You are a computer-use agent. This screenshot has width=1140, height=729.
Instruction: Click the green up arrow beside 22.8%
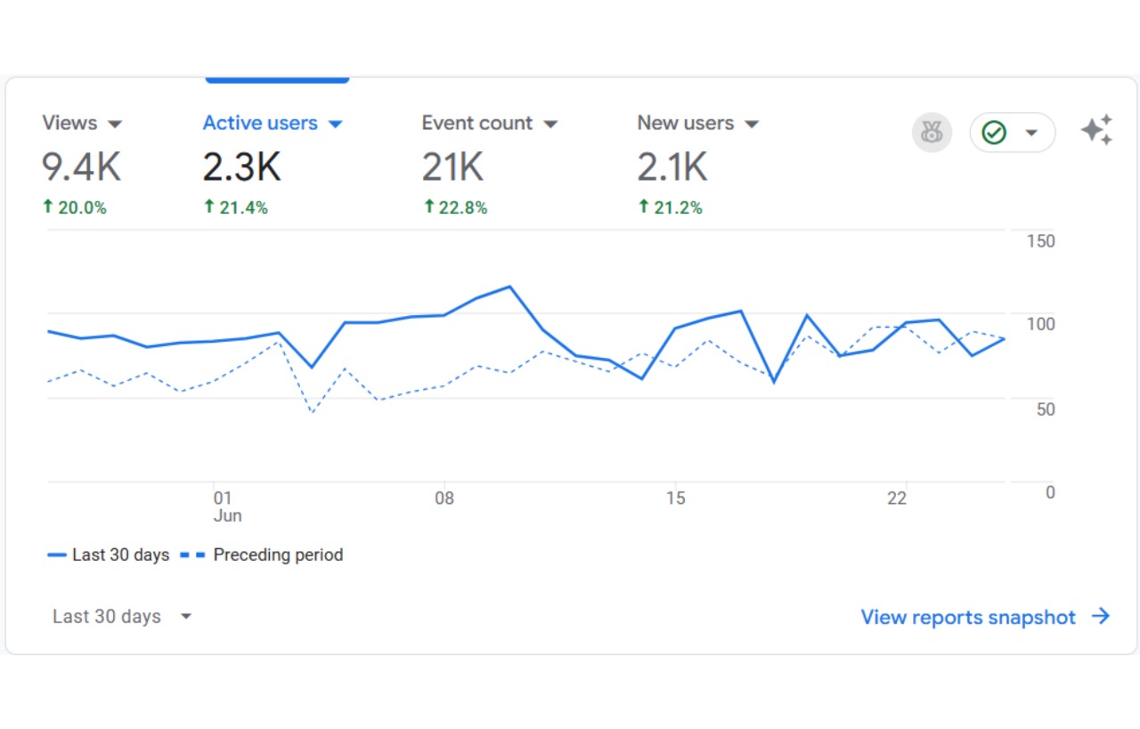pyautogui.click(x=428, y=207)
